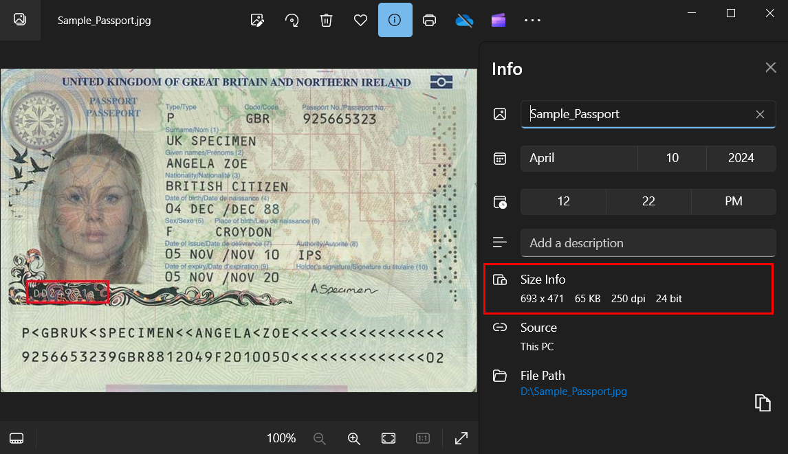The image size is (788, 454).
Task: Add photo to favorites with heart icon
Action: coord(360,20)
